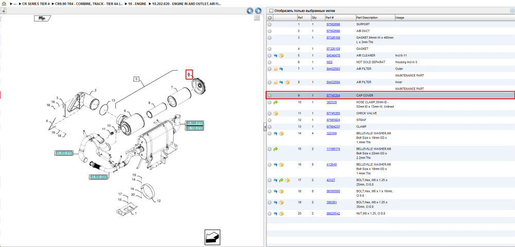Click the green arrow icon in HOSE CLAMP row
This screenshot has height=247, width=515.
coord(276,102)
